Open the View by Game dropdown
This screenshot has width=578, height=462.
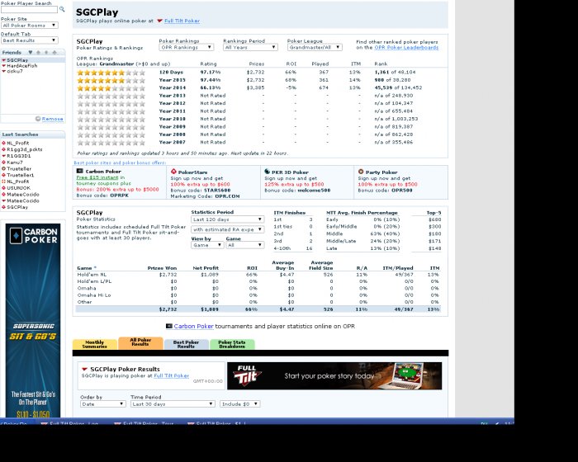click(x=207, y=245)
